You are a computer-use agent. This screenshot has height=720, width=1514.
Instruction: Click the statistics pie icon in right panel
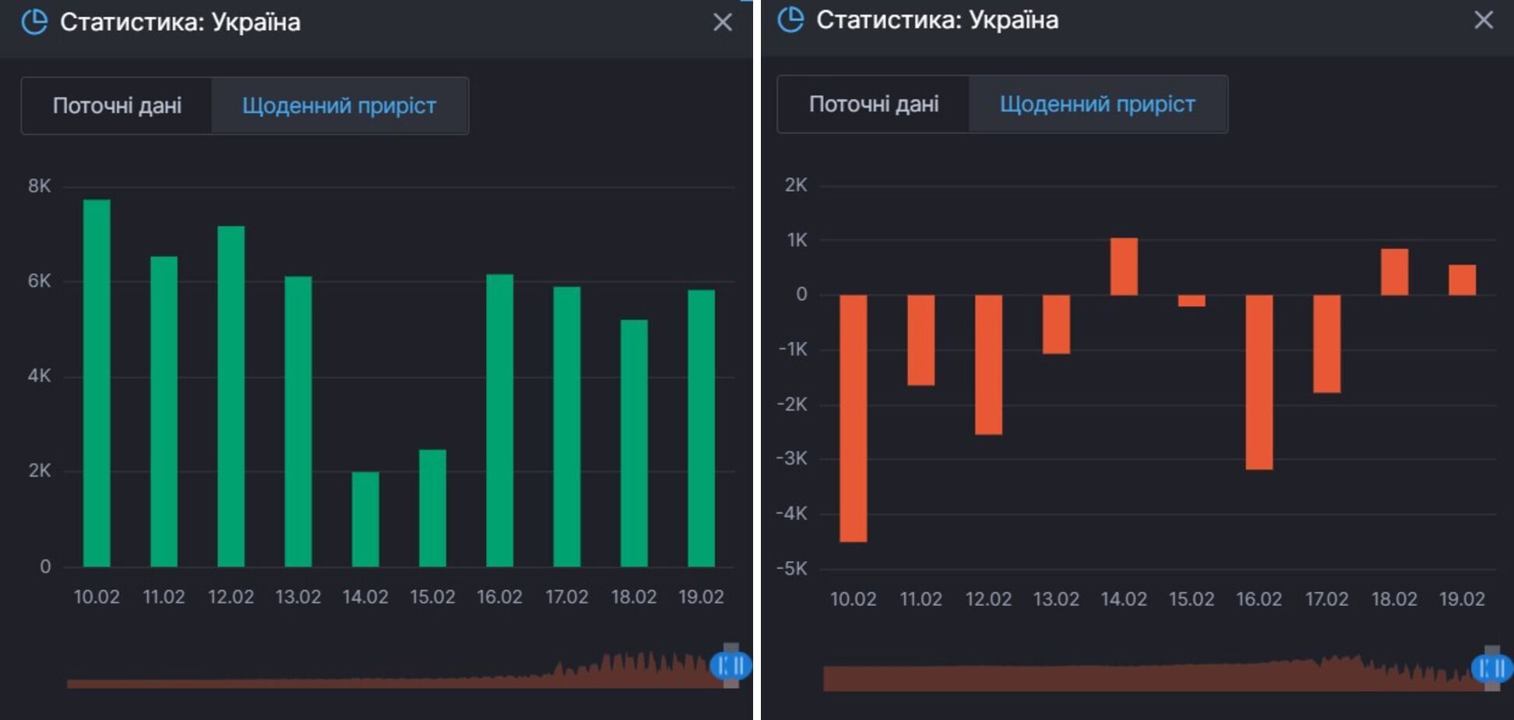(790, 19)
